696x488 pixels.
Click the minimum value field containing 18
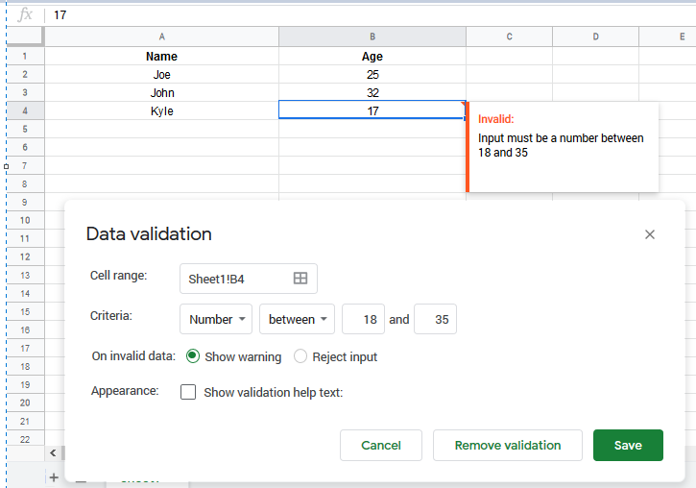tap(364, 319)
